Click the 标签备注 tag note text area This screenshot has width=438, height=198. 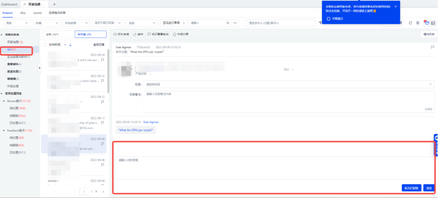[289, 102]
